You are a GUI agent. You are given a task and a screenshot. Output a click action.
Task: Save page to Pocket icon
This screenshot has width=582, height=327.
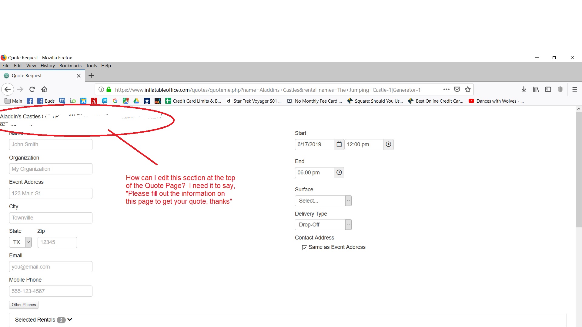(x=457, y=89)
